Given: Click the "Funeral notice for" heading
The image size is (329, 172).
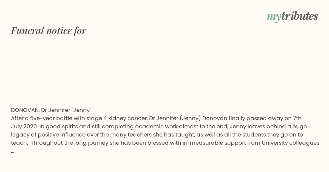Looking at the screenshot, I should click(x=49, y=31).
